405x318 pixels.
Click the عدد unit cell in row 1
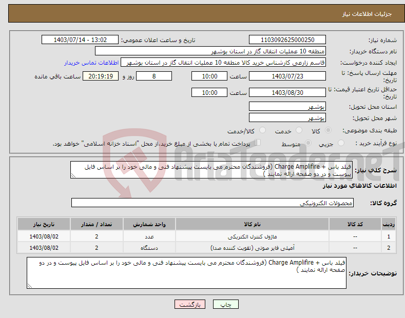149,236
